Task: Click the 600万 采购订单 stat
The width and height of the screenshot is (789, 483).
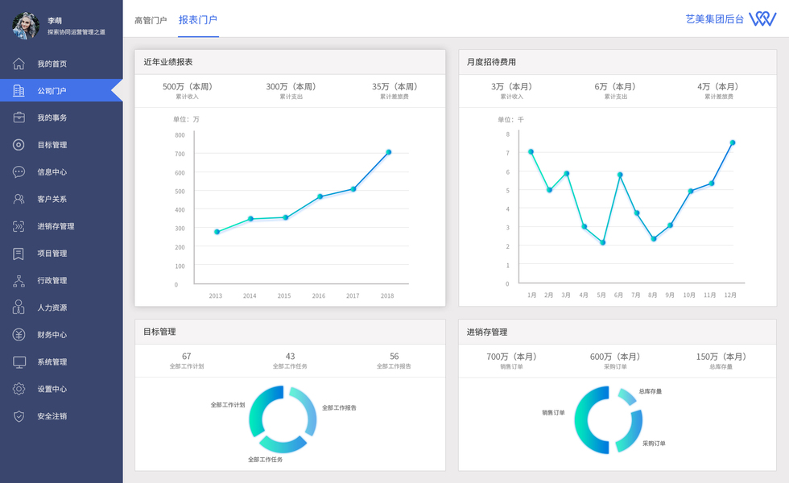Action: point(615,361)
